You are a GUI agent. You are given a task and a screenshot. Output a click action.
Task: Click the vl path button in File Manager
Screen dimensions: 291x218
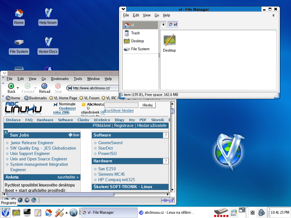[172, 24]
